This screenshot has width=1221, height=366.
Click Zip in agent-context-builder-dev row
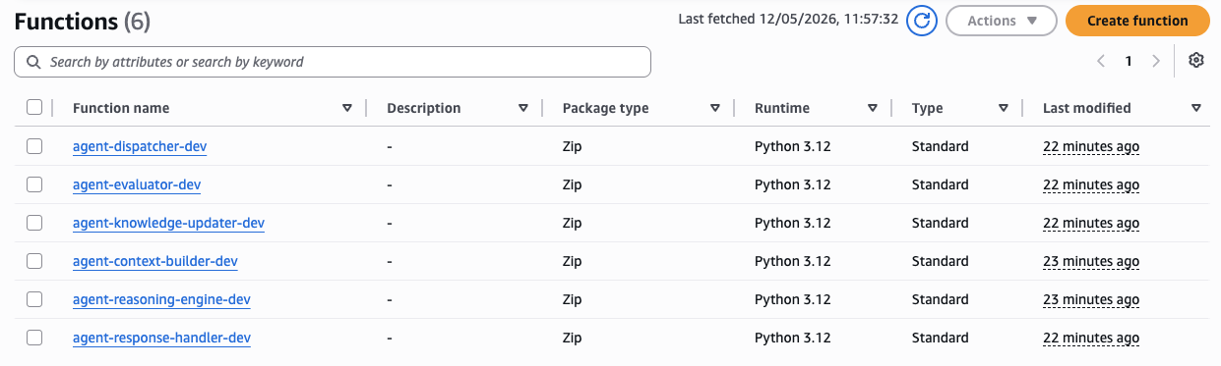(572, 261)
